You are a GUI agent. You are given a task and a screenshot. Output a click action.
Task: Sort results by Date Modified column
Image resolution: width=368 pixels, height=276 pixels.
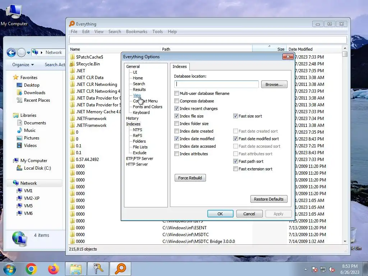tap(314, 49)
